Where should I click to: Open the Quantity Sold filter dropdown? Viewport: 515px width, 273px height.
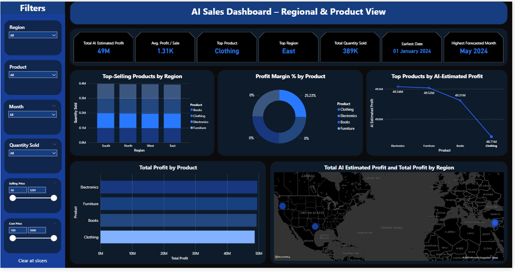click(x=32, y=153)
